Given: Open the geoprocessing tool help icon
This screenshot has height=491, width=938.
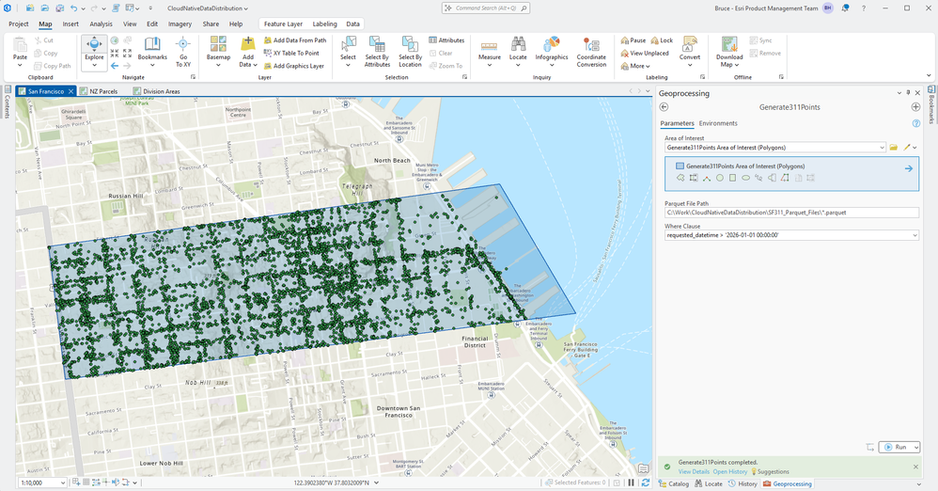Looking at the screenshot, I should click(915, 123).
